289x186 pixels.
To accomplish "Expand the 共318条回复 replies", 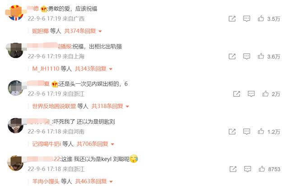I will (x=110, y=106).
